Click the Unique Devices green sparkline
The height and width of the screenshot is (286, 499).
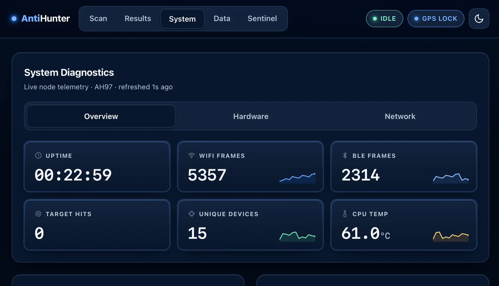coord(297,236)
